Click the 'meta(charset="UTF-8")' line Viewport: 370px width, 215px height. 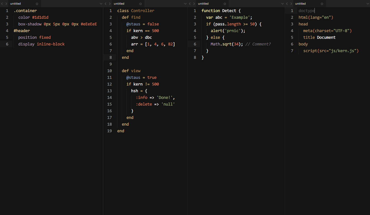327,31
